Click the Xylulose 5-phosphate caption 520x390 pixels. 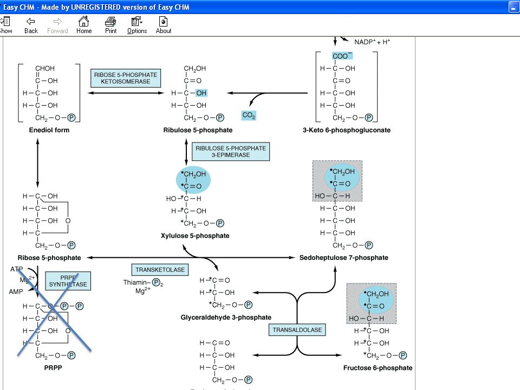pos(195,236)
